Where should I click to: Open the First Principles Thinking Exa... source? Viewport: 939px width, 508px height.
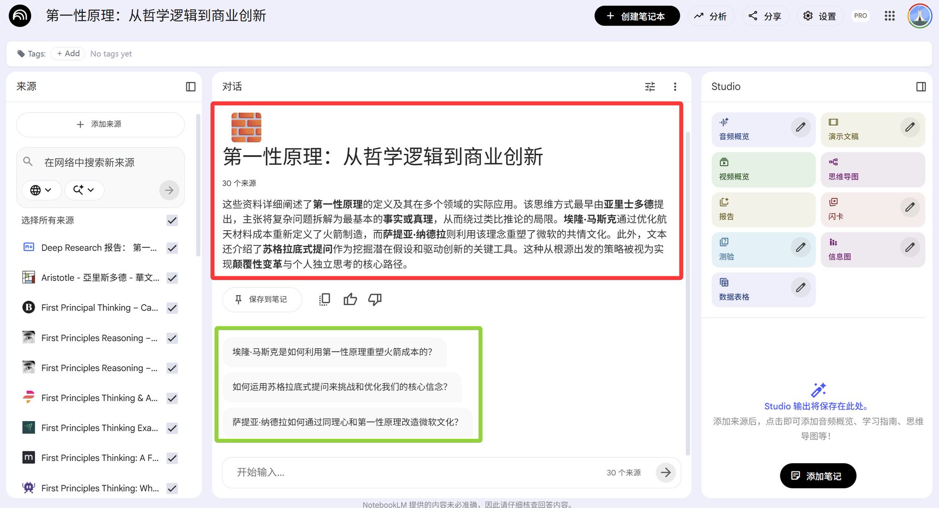(x=99, y=428)
